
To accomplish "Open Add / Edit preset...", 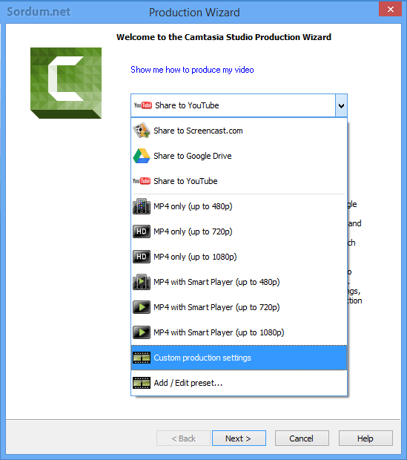I will [x=239, y=383].
